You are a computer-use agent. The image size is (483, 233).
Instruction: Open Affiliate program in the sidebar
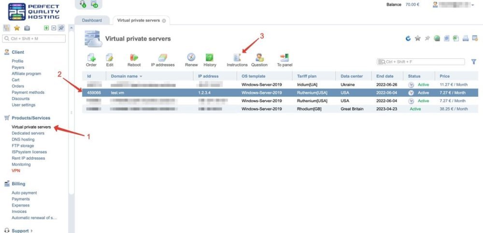26,74
